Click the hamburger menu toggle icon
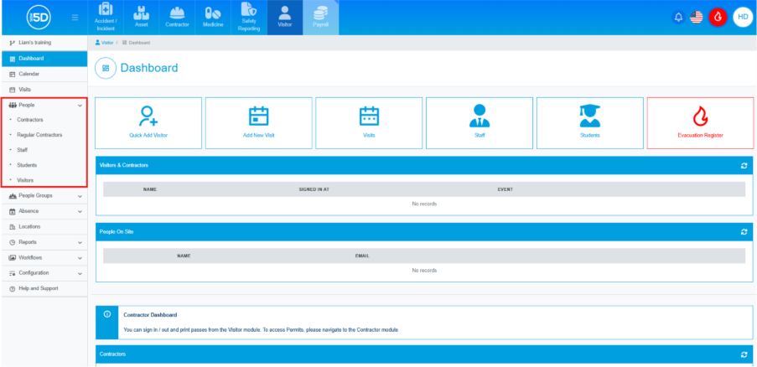757x367 pixels. 75,18
